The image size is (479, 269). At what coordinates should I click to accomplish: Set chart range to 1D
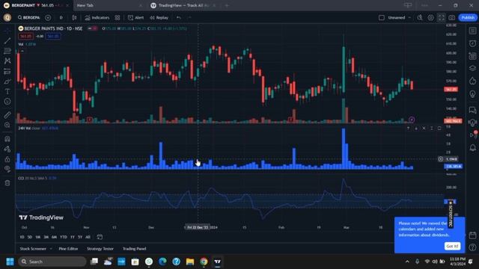coord(22,237)
